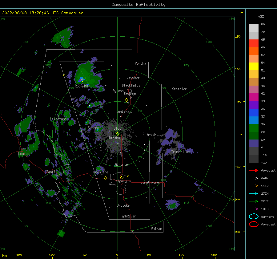Click the orange 111V arrow symbol

tap(254, 186)
